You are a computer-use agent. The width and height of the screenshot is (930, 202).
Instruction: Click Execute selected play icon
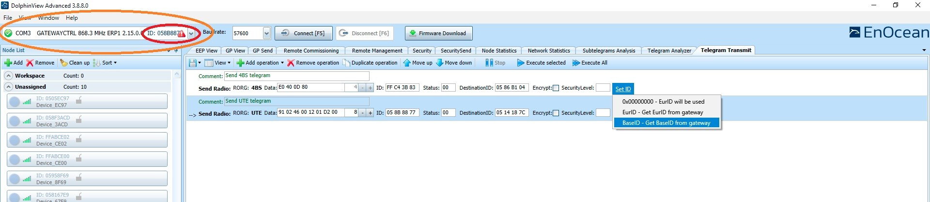click(x=521, y=63)
